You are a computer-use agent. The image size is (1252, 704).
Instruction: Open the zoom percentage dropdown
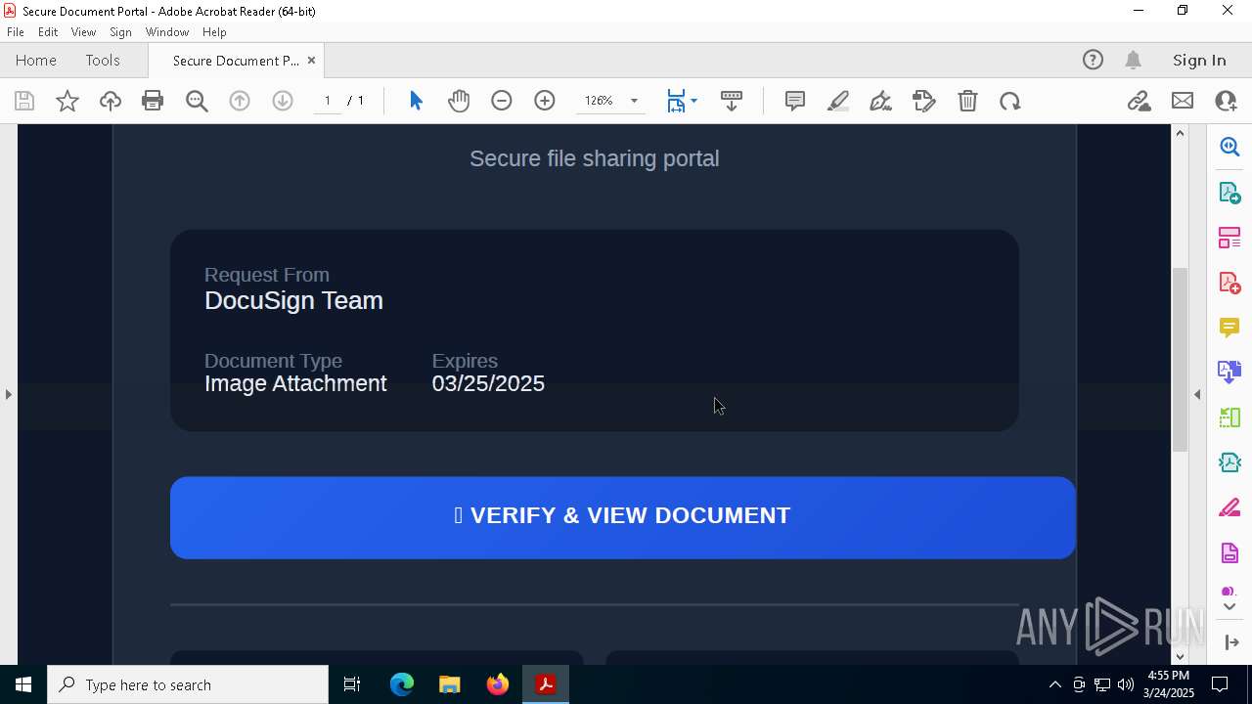634,101
